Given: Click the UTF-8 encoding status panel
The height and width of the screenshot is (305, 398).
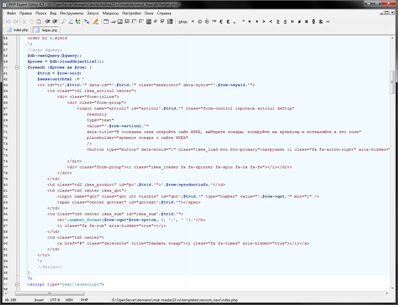Looking at the screenshot, I should click(55, 300).
